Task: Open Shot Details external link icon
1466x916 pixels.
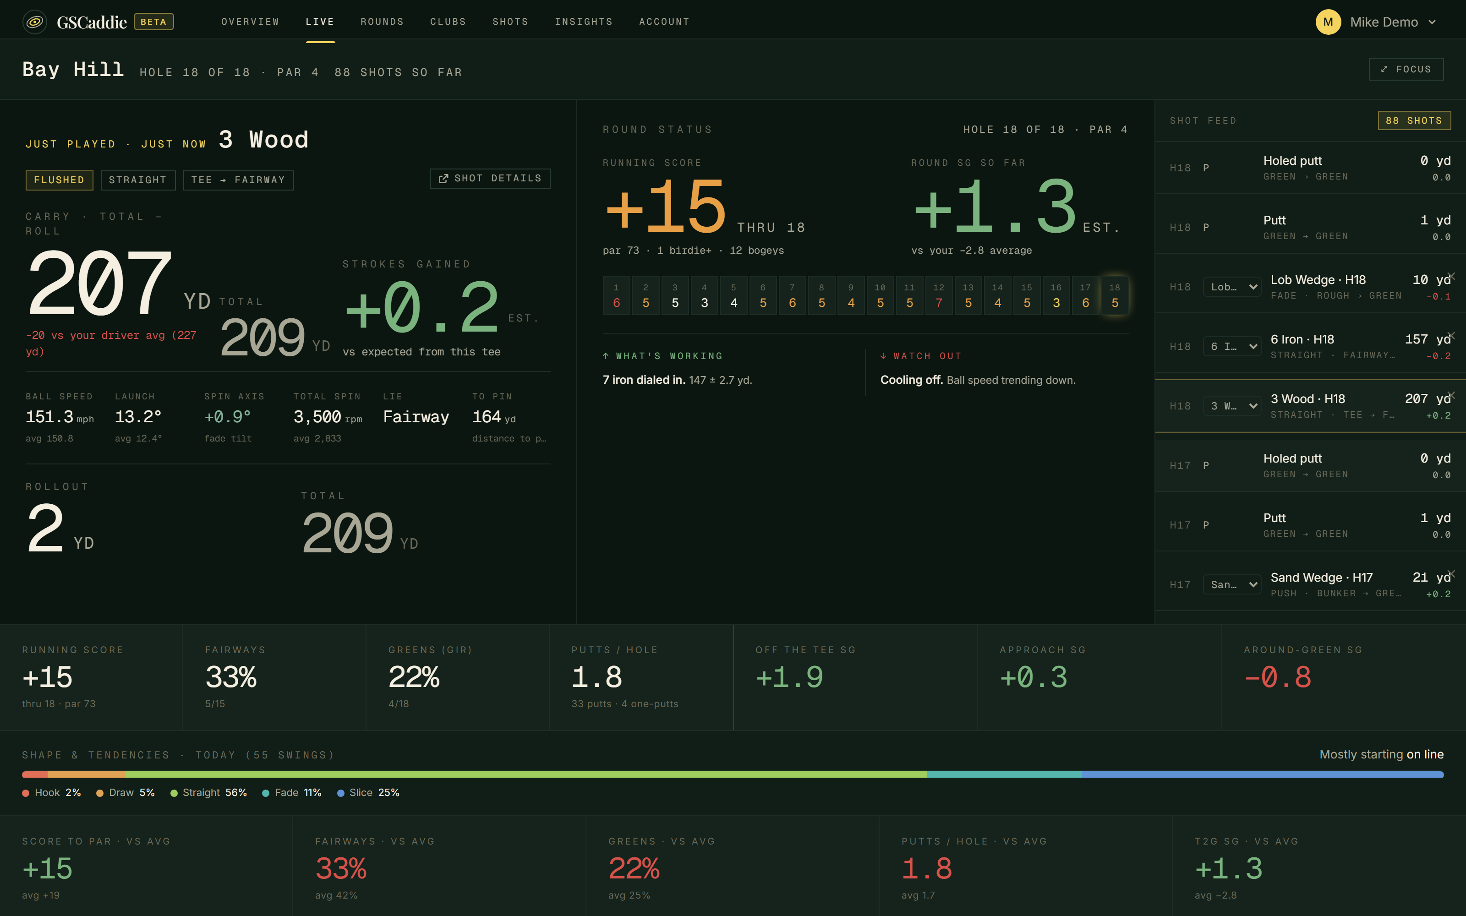Action: tap(443, 178)
